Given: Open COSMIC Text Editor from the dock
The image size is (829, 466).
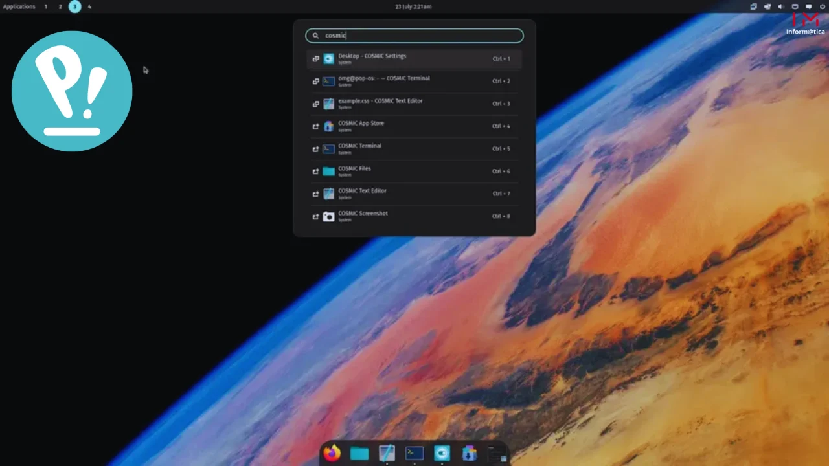Looking at the screenshot, I should (x=387, y=453).
